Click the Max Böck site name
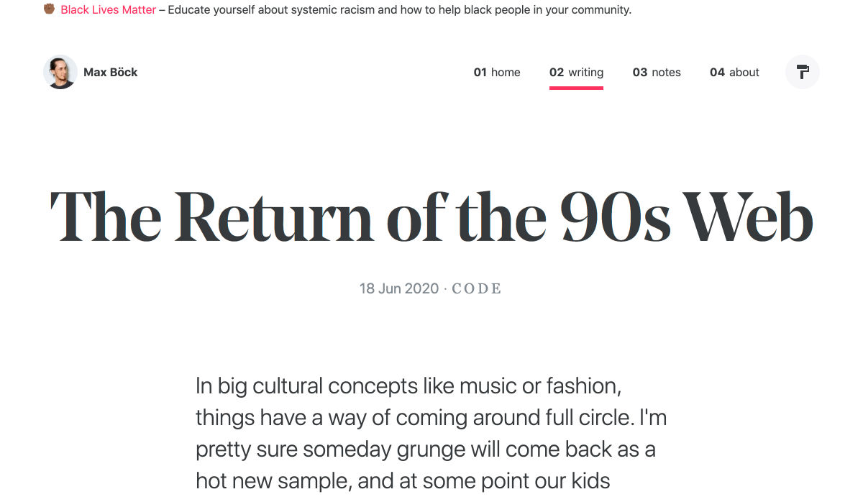863x502 pixels. point(110,72)
